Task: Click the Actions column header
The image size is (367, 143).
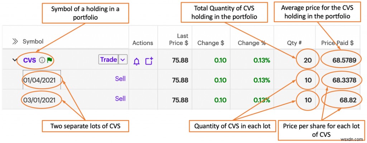Action: (143, 43)
